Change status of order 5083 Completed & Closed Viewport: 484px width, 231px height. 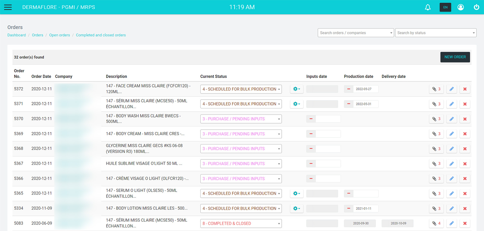(x=241, y=223)
